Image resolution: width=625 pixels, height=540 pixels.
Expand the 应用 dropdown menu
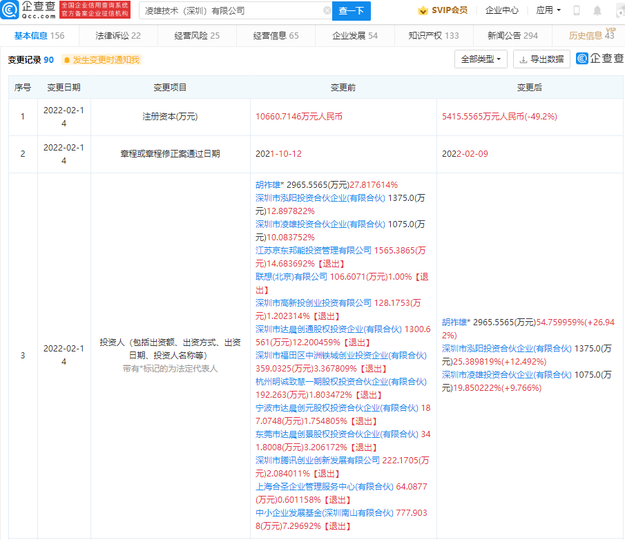[548, 11]
